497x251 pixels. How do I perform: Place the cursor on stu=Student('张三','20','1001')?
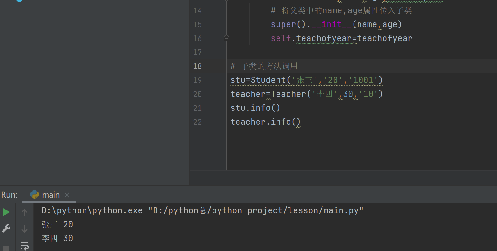point(307,80)
